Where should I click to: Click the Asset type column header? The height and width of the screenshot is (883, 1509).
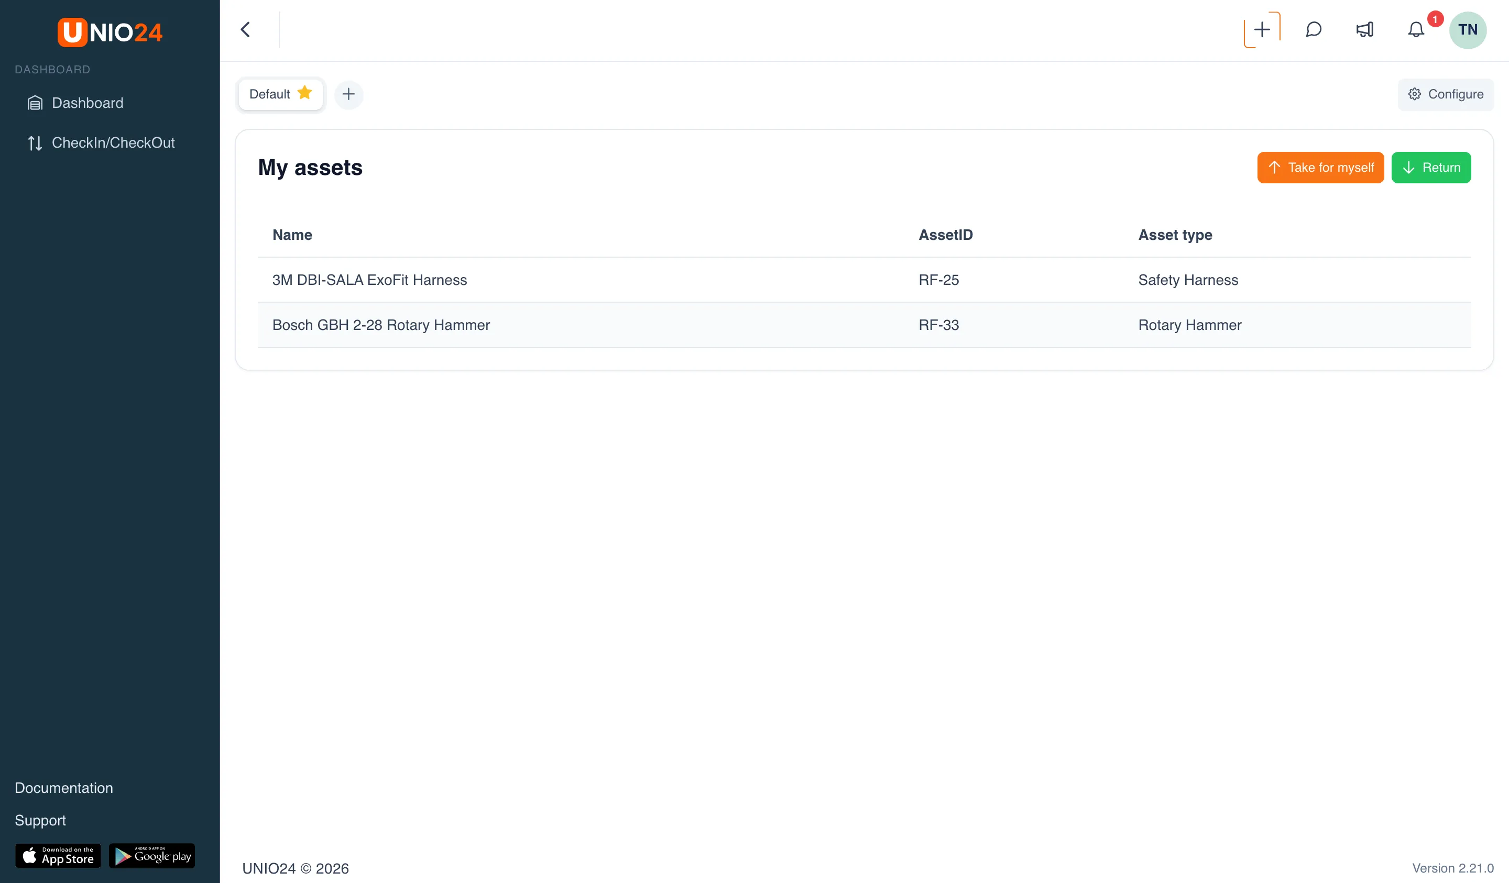(x=1175, y=235)
